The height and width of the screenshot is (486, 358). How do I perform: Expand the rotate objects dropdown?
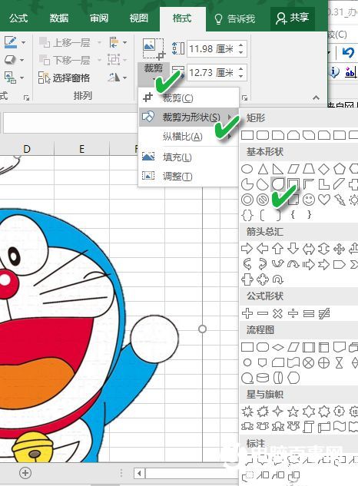[x=124, y=78]
